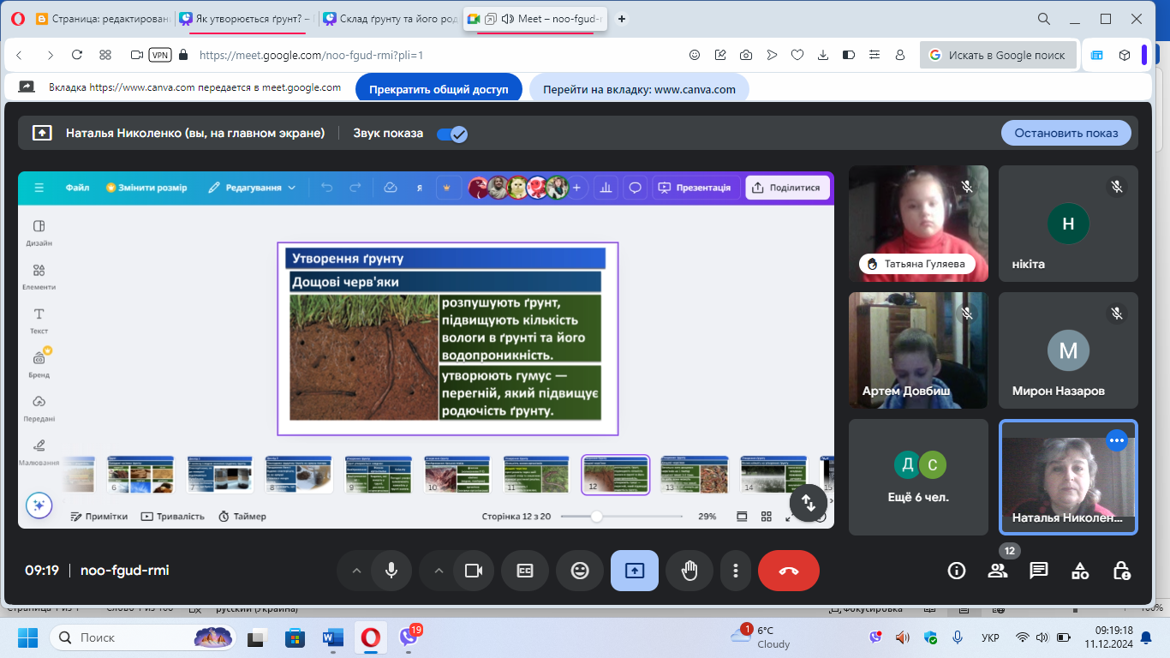Click the present screen button
Screen dimensions: 1170x658
click(x=635, y=571)
